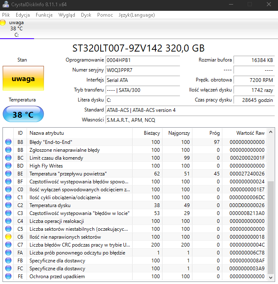
Task: Click status icon for C5 row
Action: pyautogui.click(x=8, y=229)
